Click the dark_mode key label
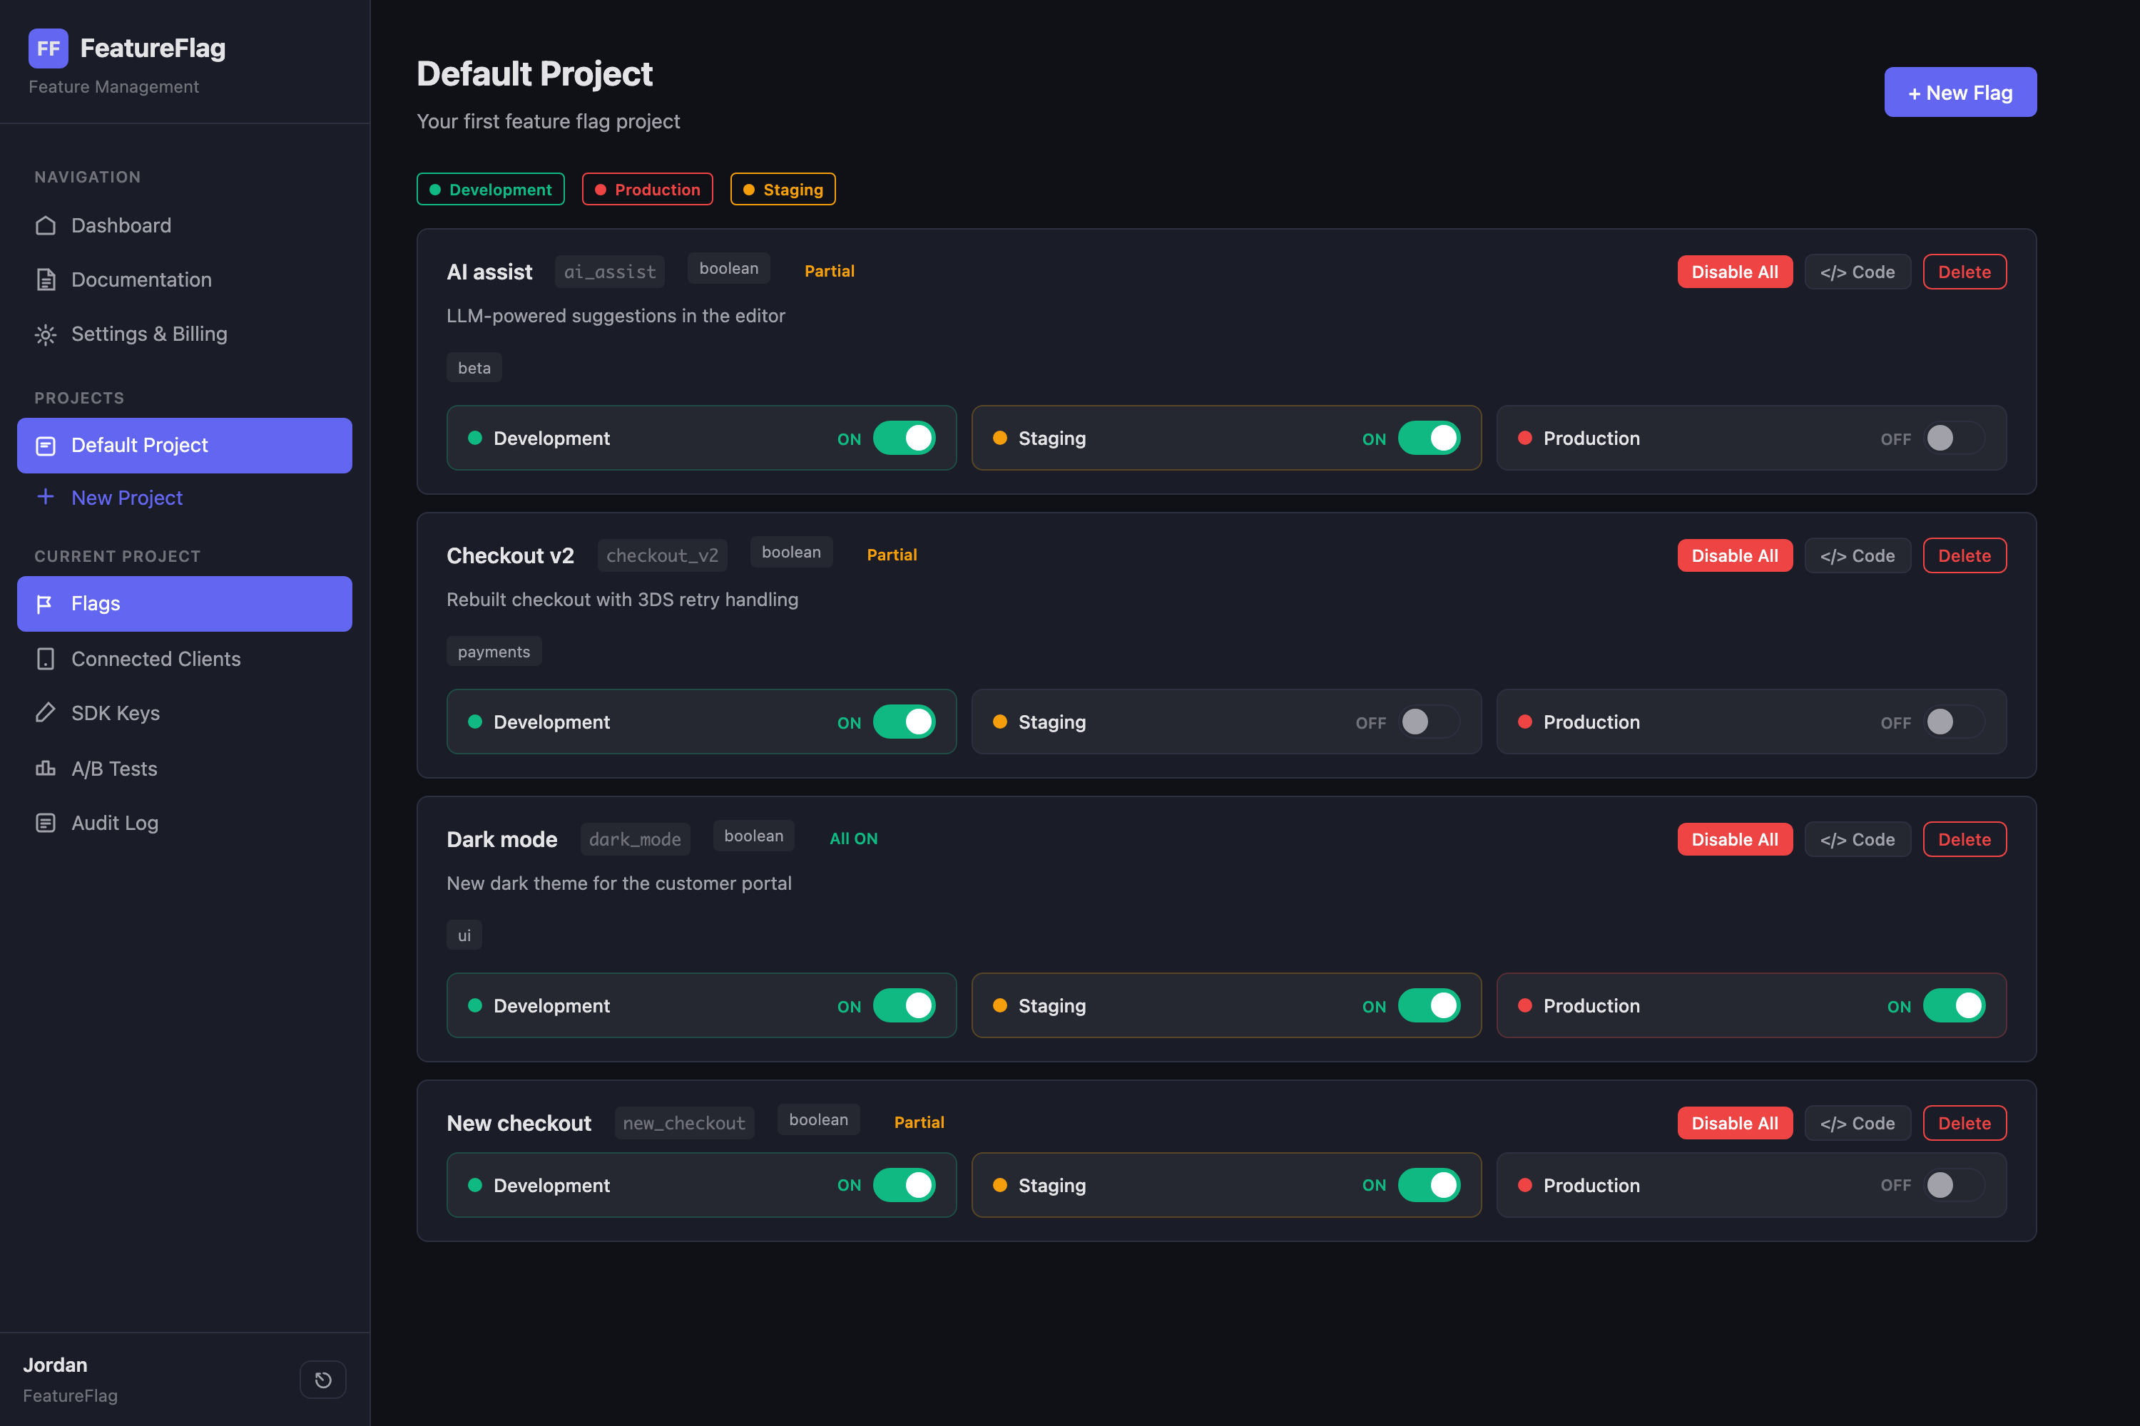This screenshot has height=1426, width=2140. coord(635,839)
